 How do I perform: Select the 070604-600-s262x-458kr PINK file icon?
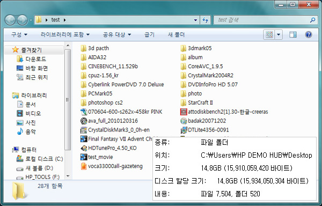84,112
